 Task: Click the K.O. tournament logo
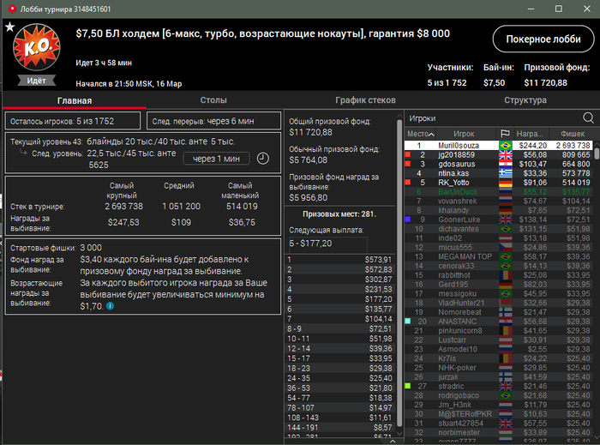coord(37,47)
